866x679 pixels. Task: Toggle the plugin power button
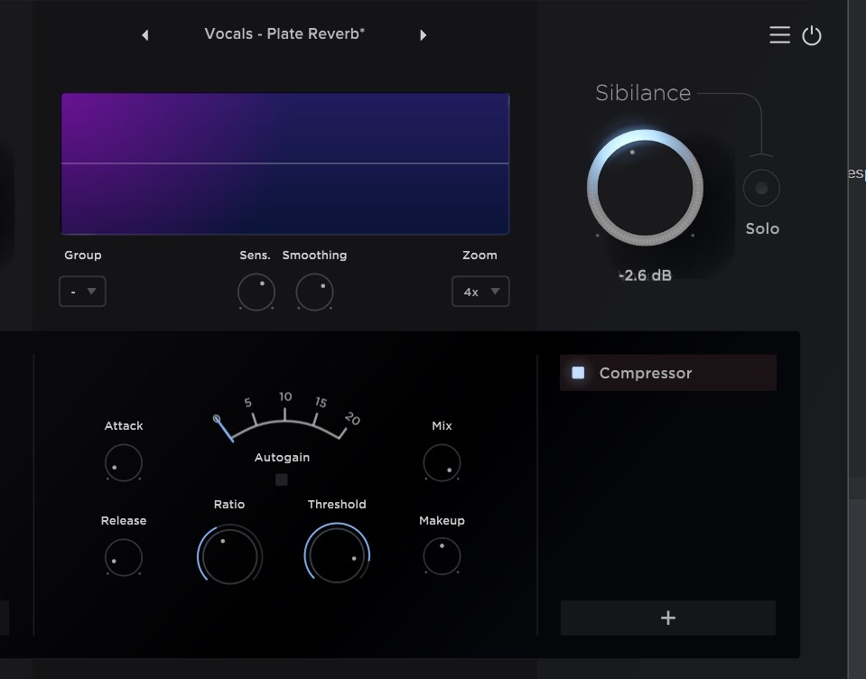coord(812,36)
